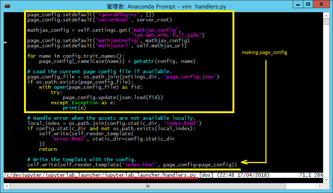The width and height of the screenshot is (333, 193).
Task: Click the 'mathjaxUrl' string literal
Action: 113,46
